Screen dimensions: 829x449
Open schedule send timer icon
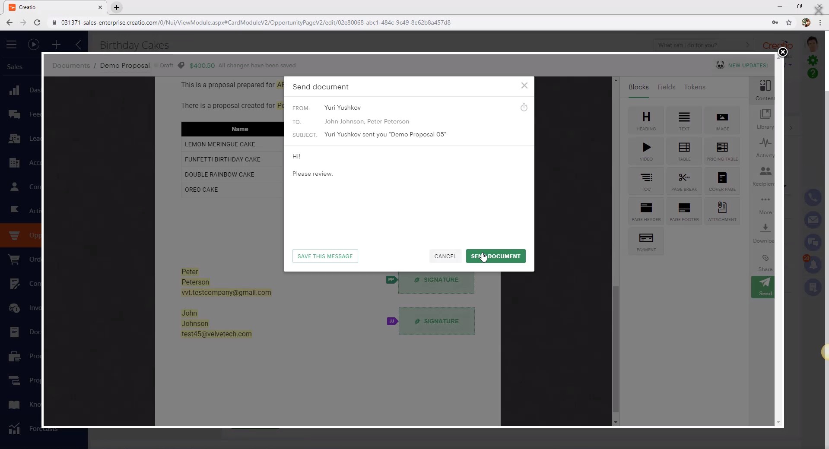point(524,108)
